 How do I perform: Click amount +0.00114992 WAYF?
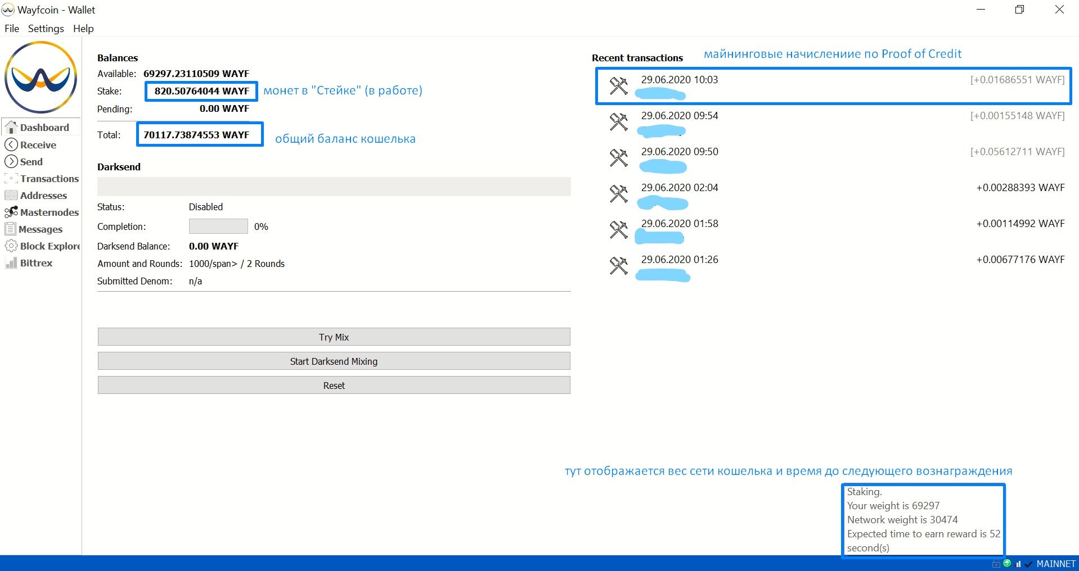[1020, 224]
